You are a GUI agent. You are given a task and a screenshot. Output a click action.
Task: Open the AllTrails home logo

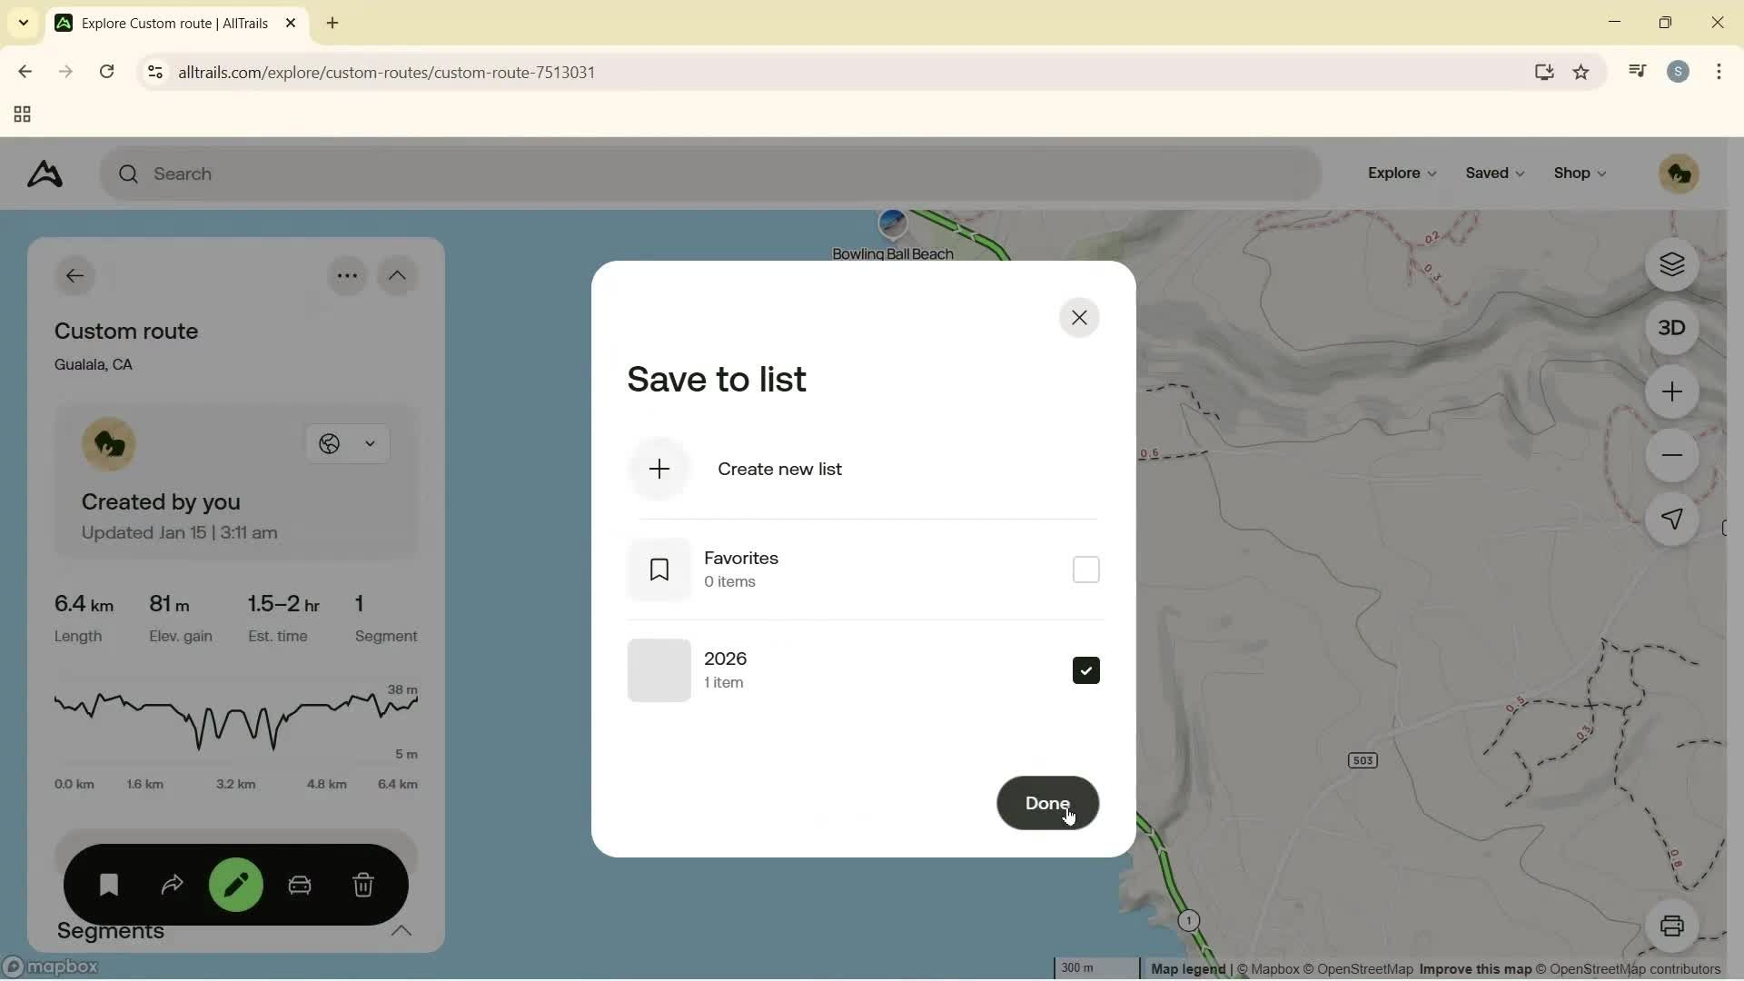pyautogui.click(x=44, y=174)
